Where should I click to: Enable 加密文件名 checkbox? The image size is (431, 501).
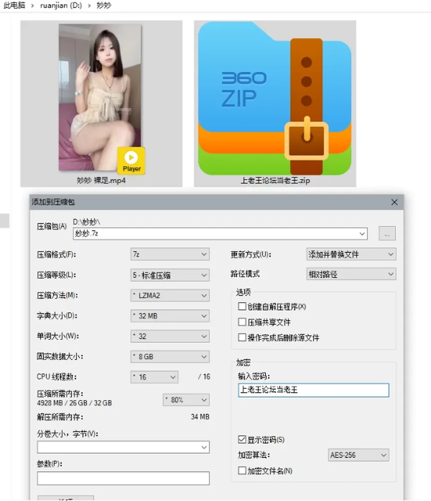point(242,471)
